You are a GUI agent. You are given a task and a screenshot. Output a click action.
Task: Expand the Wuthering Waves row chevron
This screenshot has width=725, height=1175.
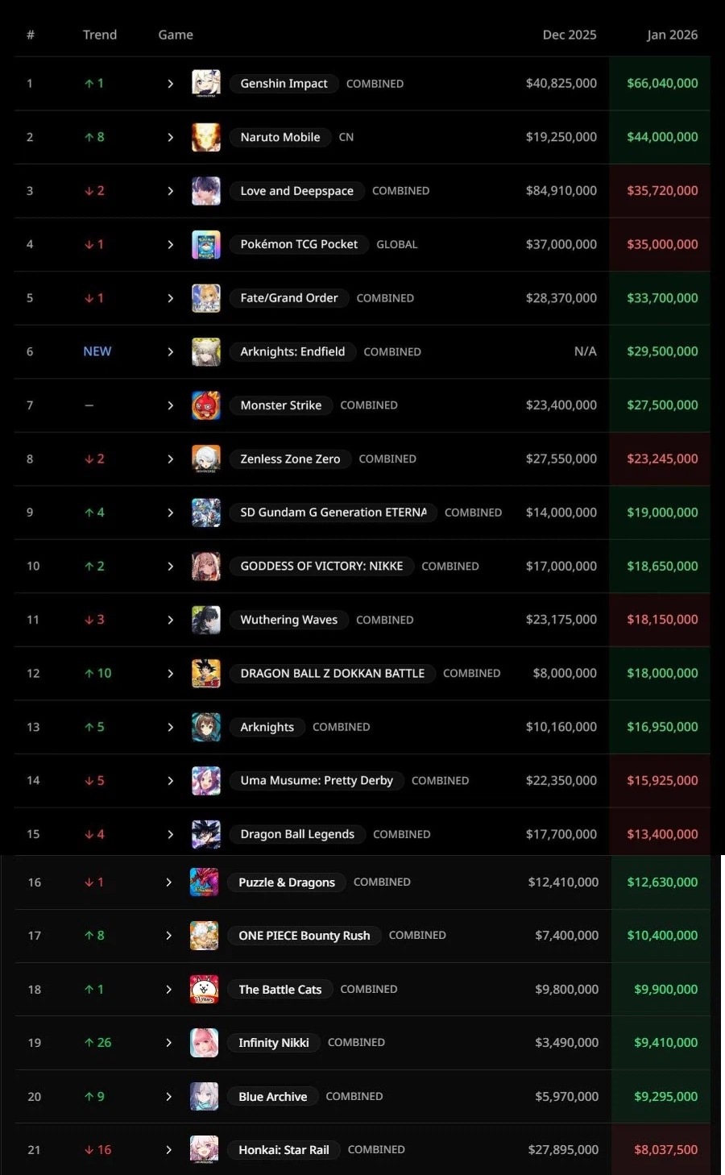point(170,620)
